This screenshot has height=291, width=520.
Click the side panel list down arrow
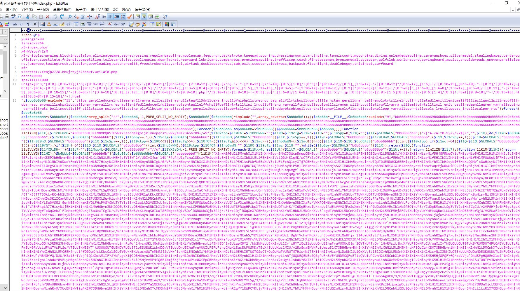tap(5, 91)
